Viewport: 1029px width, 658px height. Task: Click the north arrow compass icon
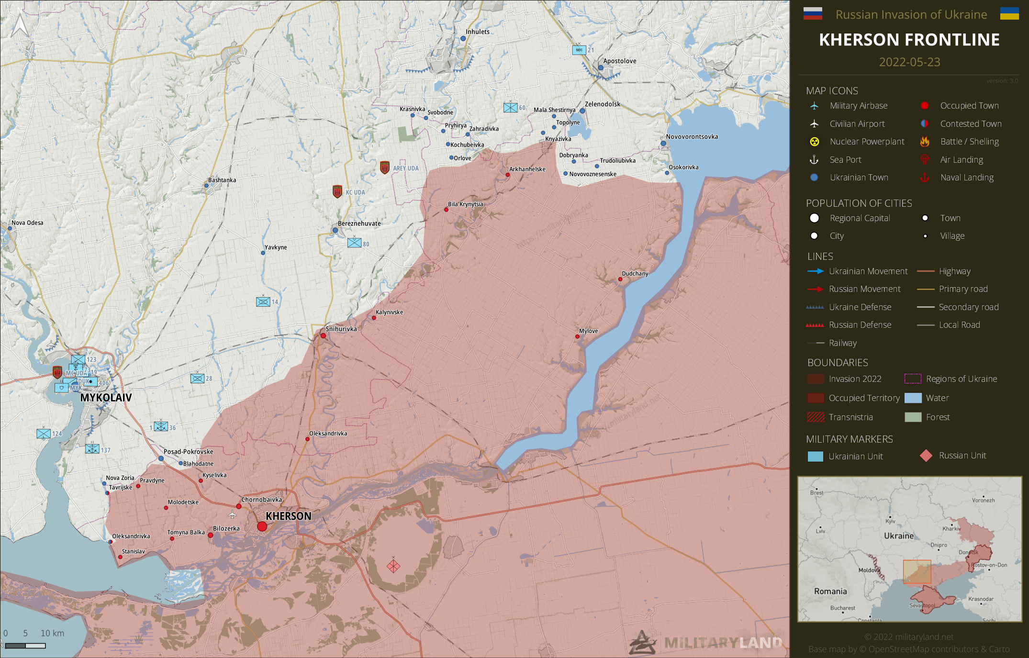pos(20,25)
